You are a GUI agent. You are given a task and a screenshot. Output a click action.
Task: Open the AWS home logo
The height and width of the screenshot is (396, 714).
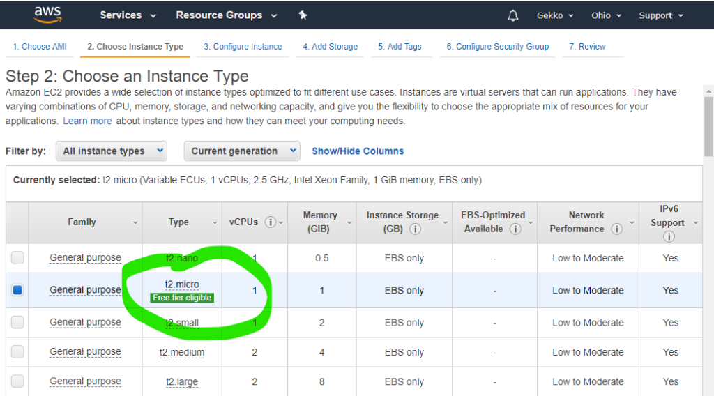(x=47, y=15)
